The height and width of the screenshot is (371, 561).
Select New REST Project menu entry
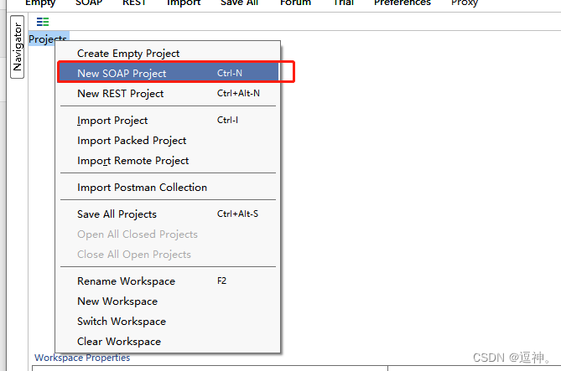tap(168, 93)
